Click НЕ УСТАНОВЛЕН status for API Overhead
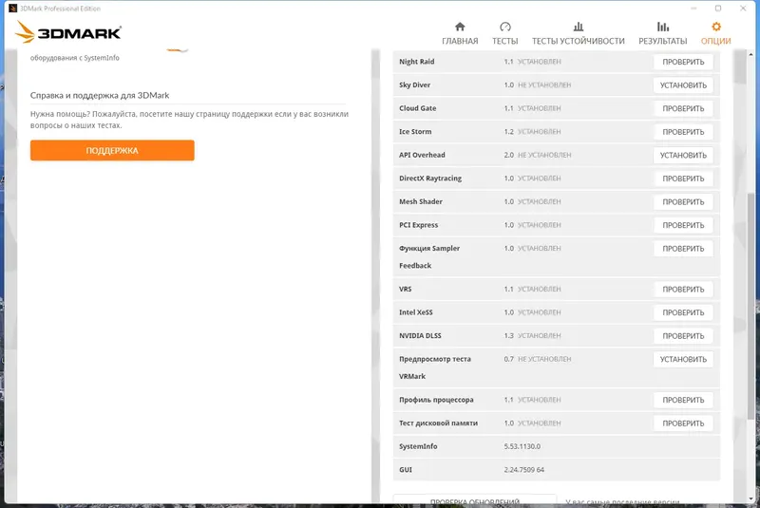This screenshot has height=508, width=760. (x=544, y=155)
